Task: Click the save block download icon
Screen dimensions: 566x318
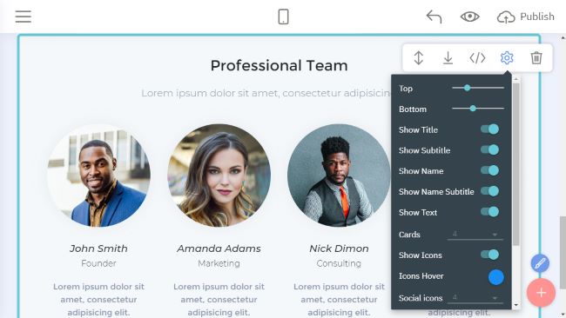Action: [448, 57]
